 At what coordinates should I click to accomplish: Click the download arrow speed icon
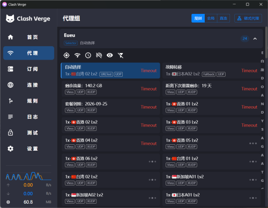[8, 194]
